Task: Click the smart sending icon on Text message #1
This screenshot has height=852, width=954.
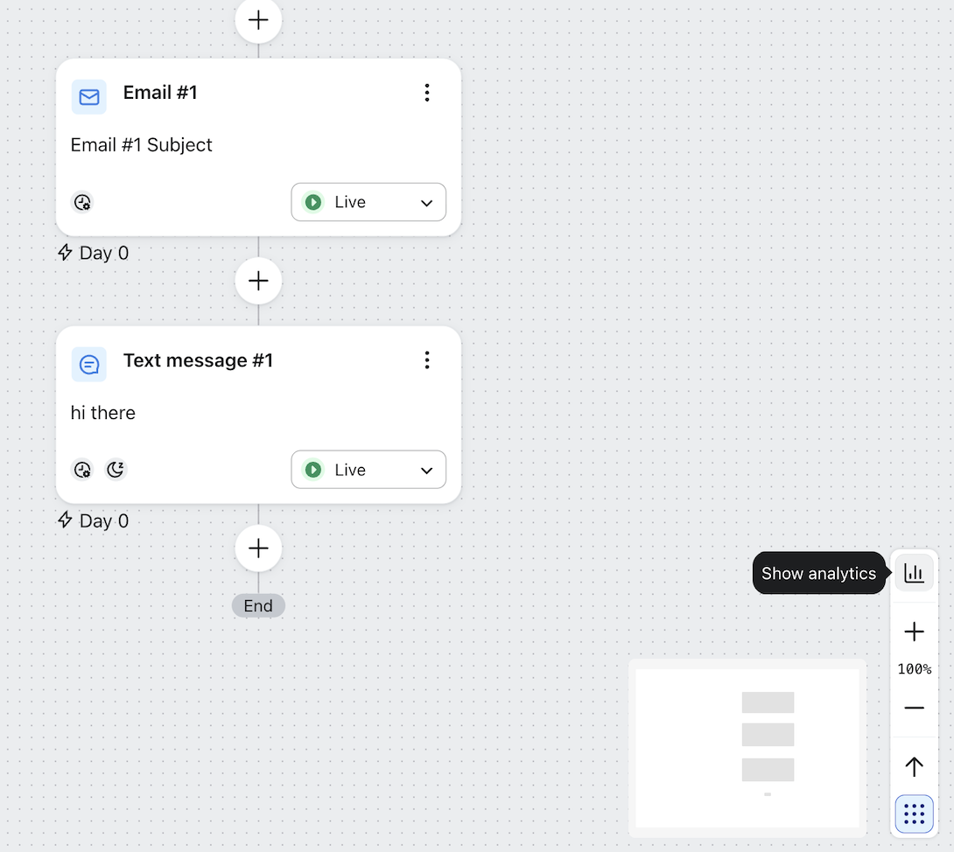Action: click(82, 471)
